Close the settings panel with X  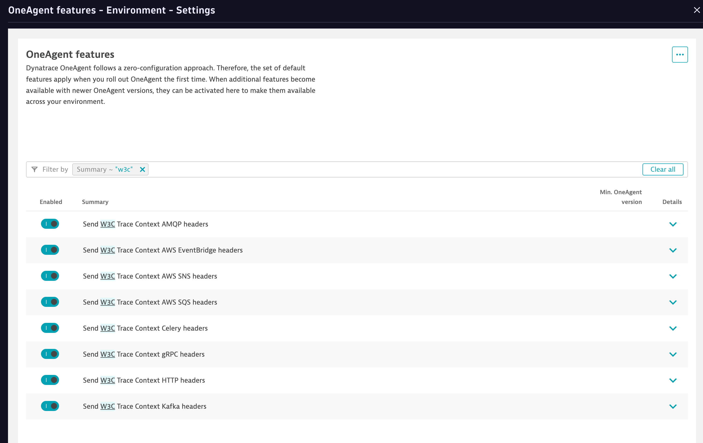tap(696, 10)
